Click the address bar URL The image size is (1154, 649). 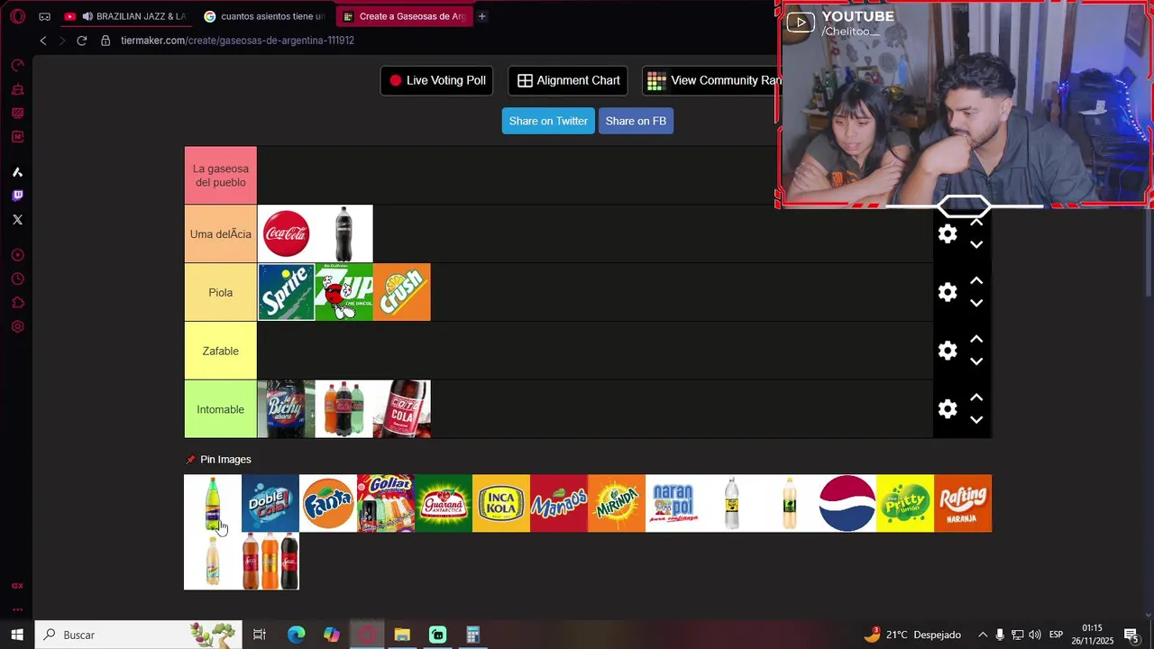[238, 41]
